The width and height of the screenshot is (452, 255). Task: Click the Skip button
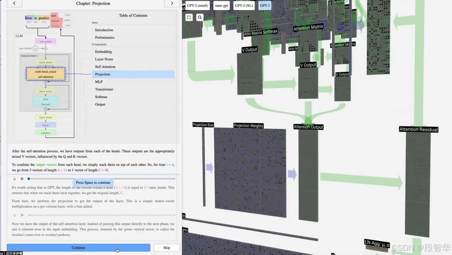tap(167, 247)
